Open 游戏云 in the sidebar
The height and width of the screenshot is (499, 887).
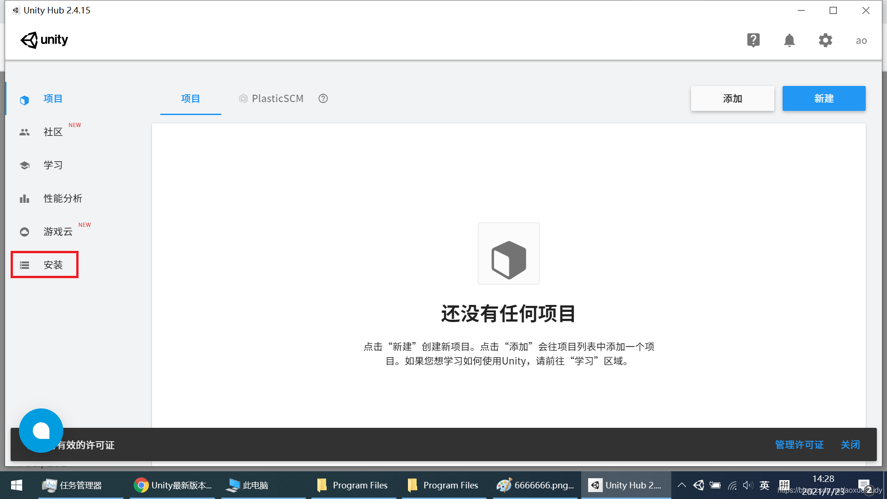point(58,231)
